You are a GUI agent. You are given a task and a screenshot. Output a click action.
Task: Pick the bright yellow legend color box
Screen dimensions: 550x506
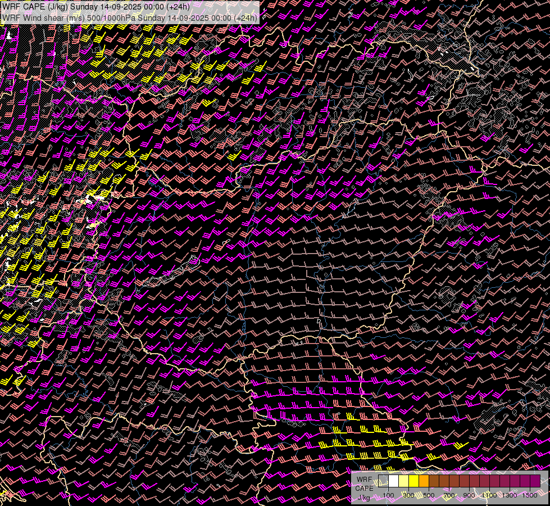[x=413, y=481]
